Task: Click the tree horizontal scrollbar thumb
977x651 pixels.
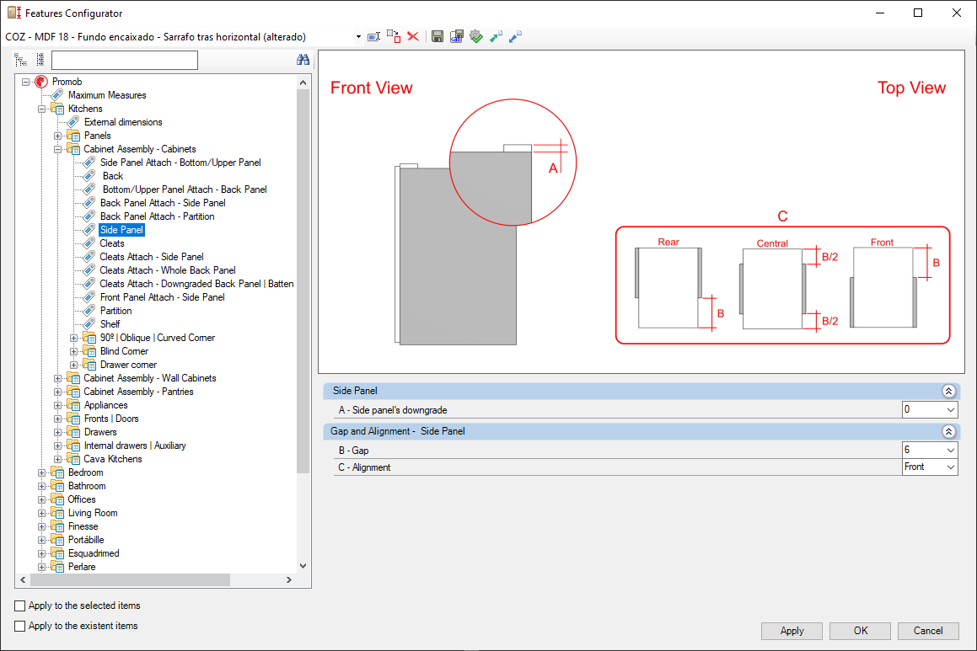Action: (130, 579)
